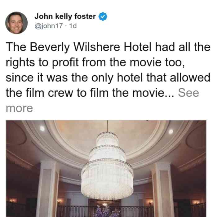Open John kelly foster's profile picture

tap(16, 23)
